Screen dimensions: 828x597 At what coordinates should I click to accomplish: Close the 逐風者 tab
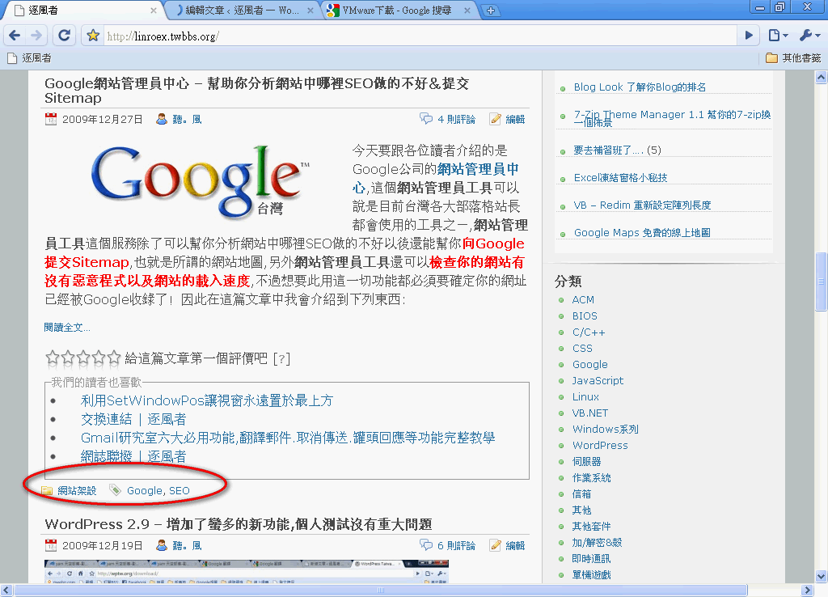coord(153,10)
